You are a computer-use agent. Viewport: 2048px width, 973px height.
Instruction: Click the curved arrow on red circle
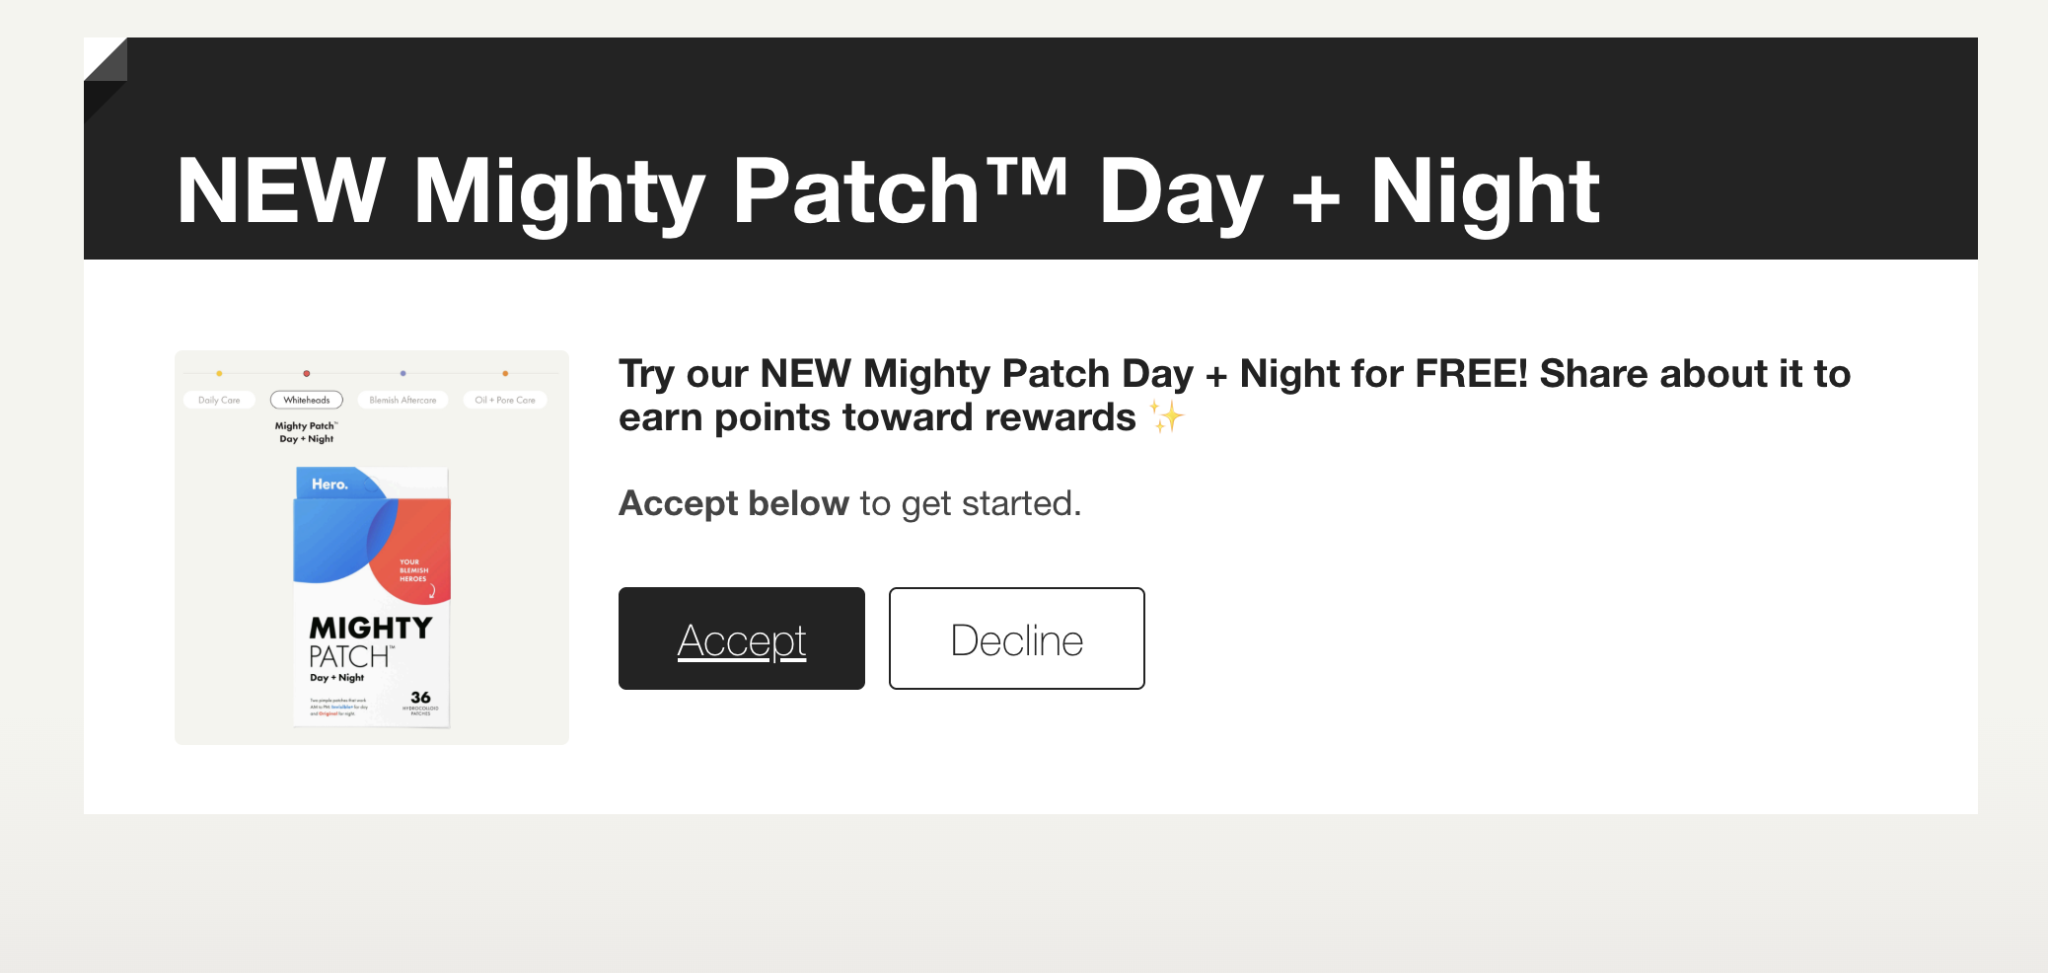pyautogui.click(x=432, y=591)
